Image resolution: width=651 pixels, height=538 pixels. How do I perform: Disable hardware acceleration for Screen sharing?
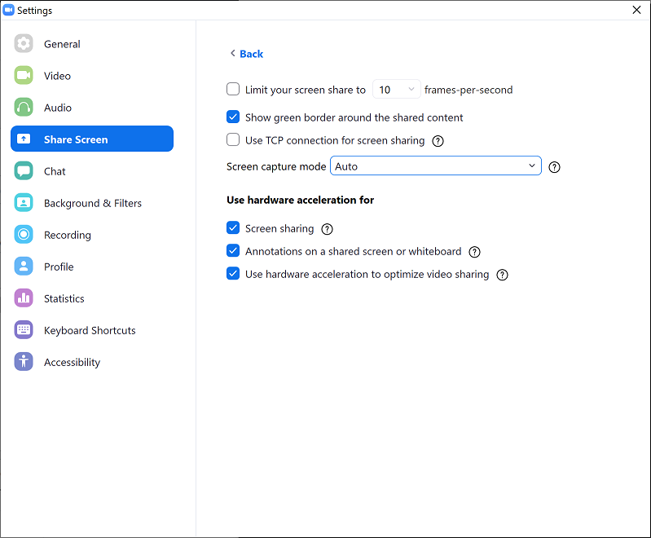tap(233, 229)
